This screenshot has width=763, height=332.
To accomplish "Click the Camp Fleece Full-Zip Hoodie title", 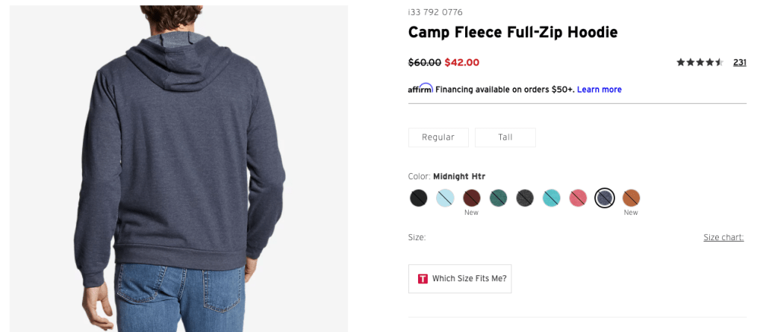I will [513, 33].
